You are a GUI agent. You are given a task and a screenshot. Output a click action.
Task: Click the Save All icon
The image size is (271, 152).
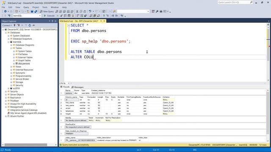(36, 11)
